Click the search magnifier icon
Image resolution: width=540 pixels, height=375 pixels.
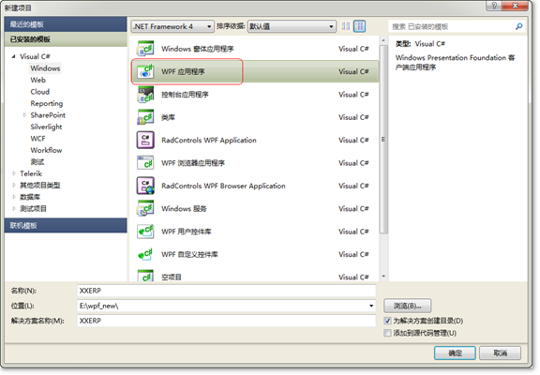[x=518, y=26]
